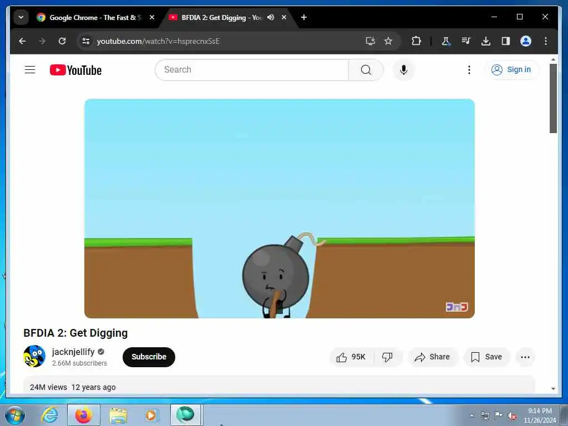Open the Extensions puzzle icon
The width and height of the screenshot is (568, 426).
click(416, 41)
